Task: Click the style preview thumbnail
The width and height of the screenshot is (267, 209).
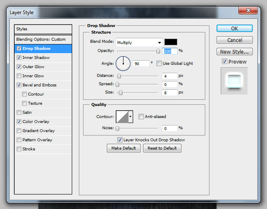Action: (234, 81)
